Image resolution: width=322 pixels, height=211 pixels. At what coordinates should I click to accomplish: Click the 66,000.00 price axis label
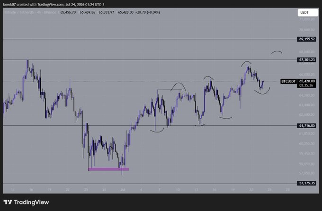point(306,74)
